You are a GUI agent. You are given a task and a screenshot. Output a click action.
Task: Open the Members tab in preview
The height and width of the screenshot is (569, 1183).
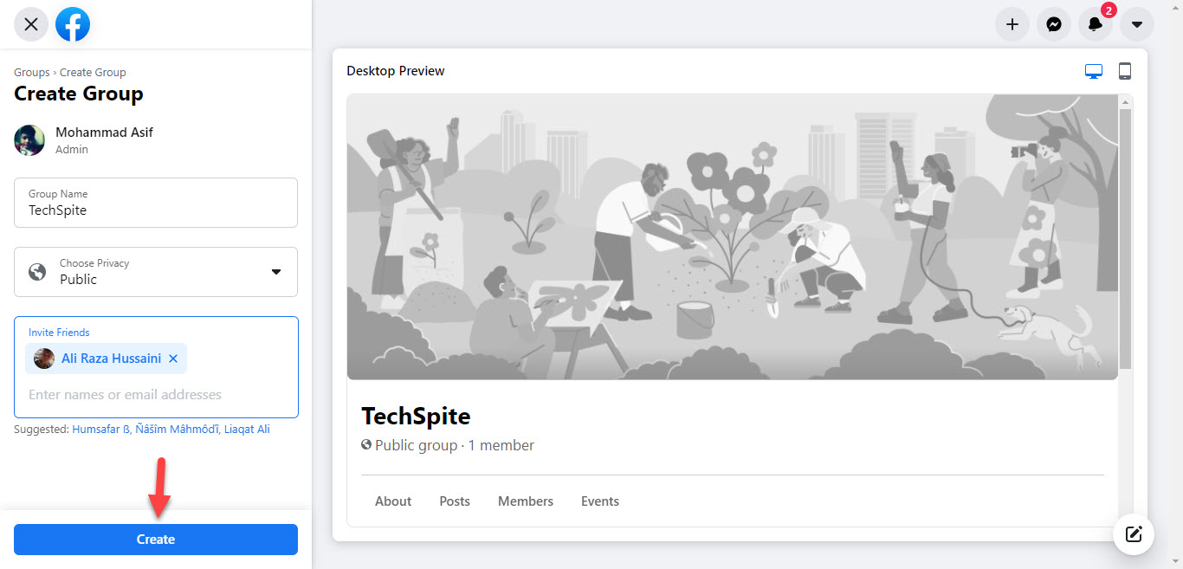click(526, 501)
